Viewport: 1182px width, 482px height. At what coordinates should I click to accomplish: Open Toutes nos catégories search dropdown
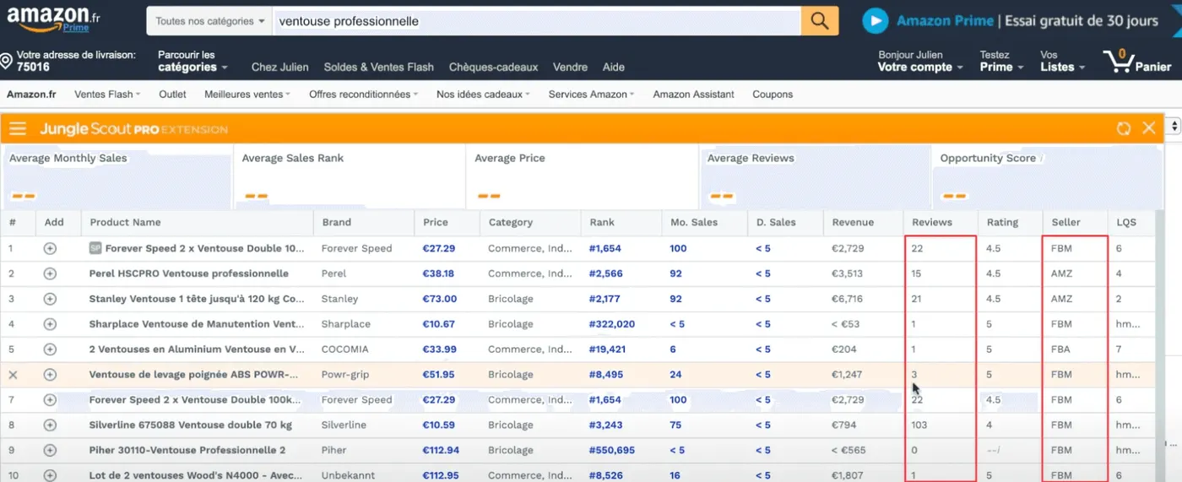coord(209,21)
